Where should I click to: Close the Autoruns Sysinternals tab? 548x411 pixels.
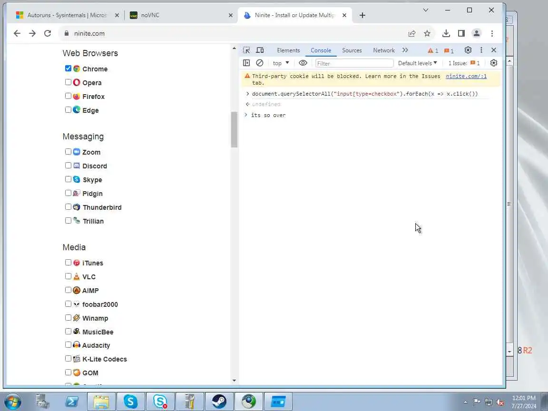[117, 15]
